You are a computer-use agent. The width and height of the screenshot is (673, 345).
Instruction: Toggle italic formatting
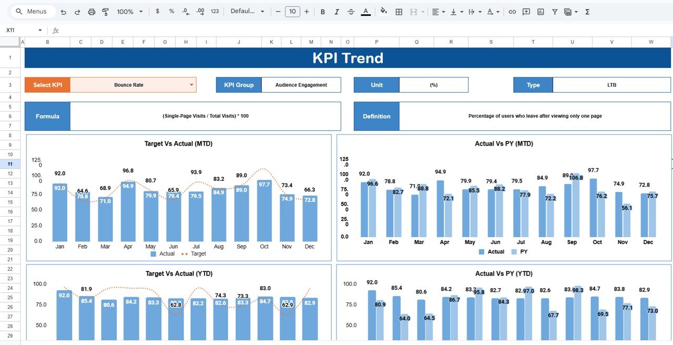[x=336, y=11]
